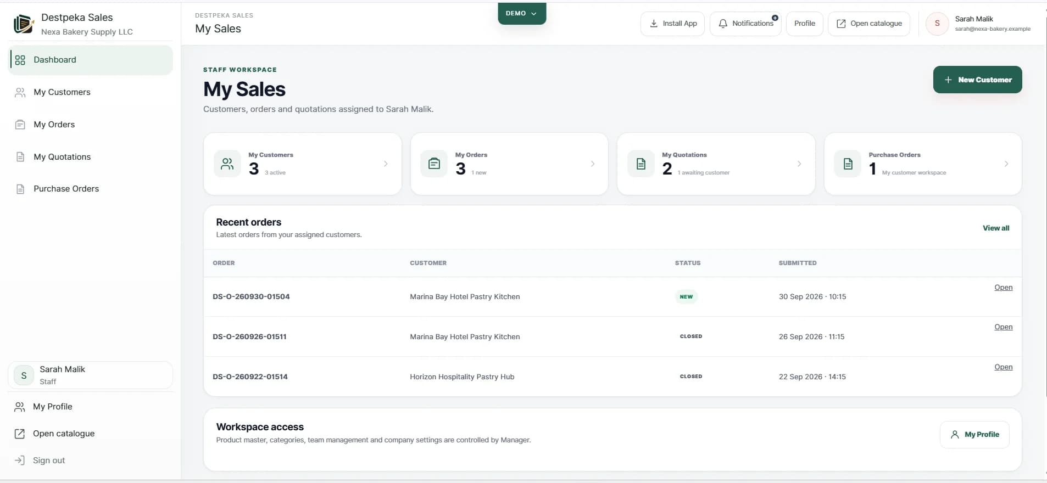Image resolution: width=1047 pixels, height=483 pixels.
Task: Click the My Profile icon in sidebar footer
Action: click(20, 407)
